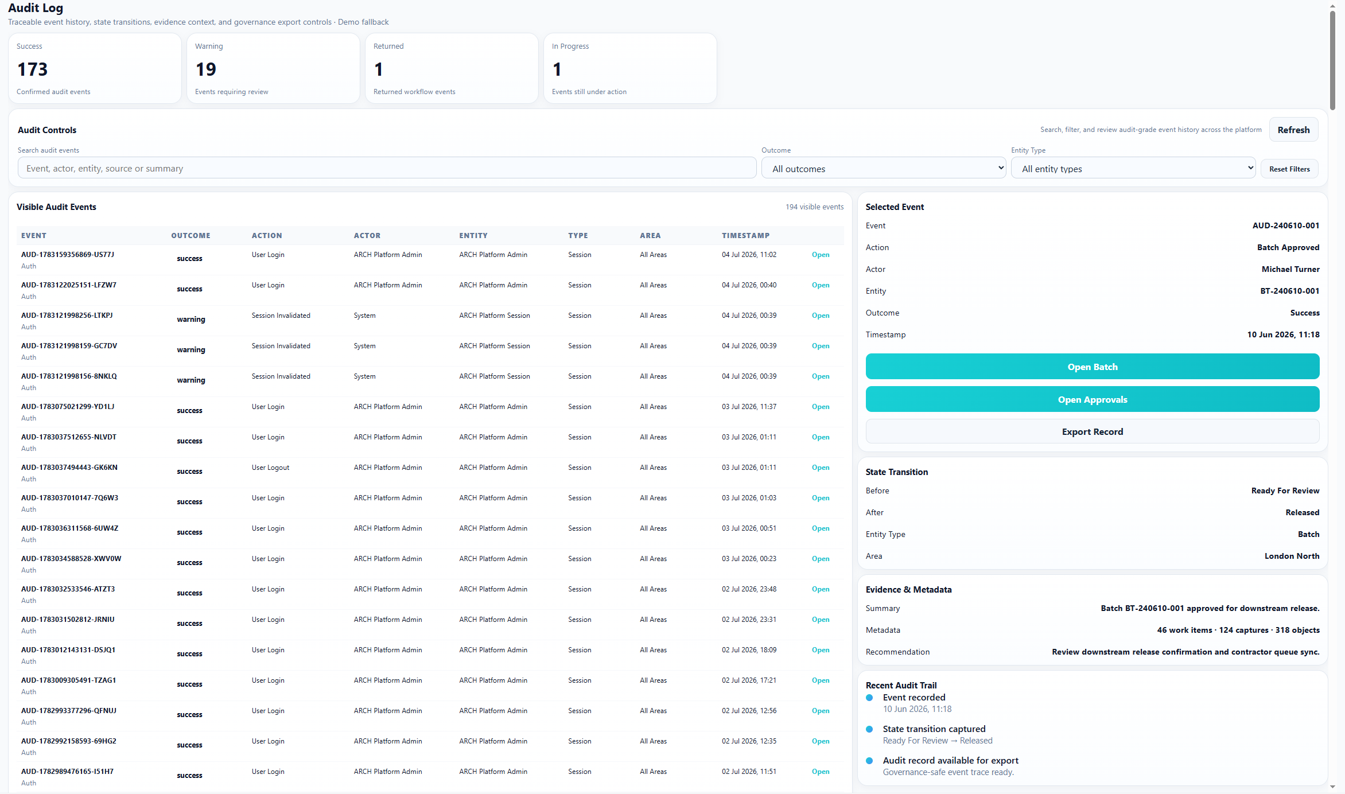The image size is (1345, 794).
Task: Open the All entity types dropdown
Action: click(x=1133, y=168)
